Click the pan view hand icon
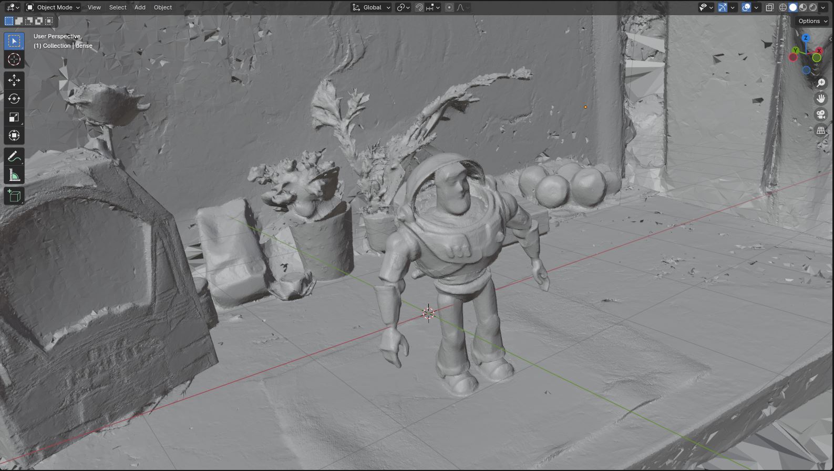Viewport: 834px width, 471px height. tap(821, 99)
